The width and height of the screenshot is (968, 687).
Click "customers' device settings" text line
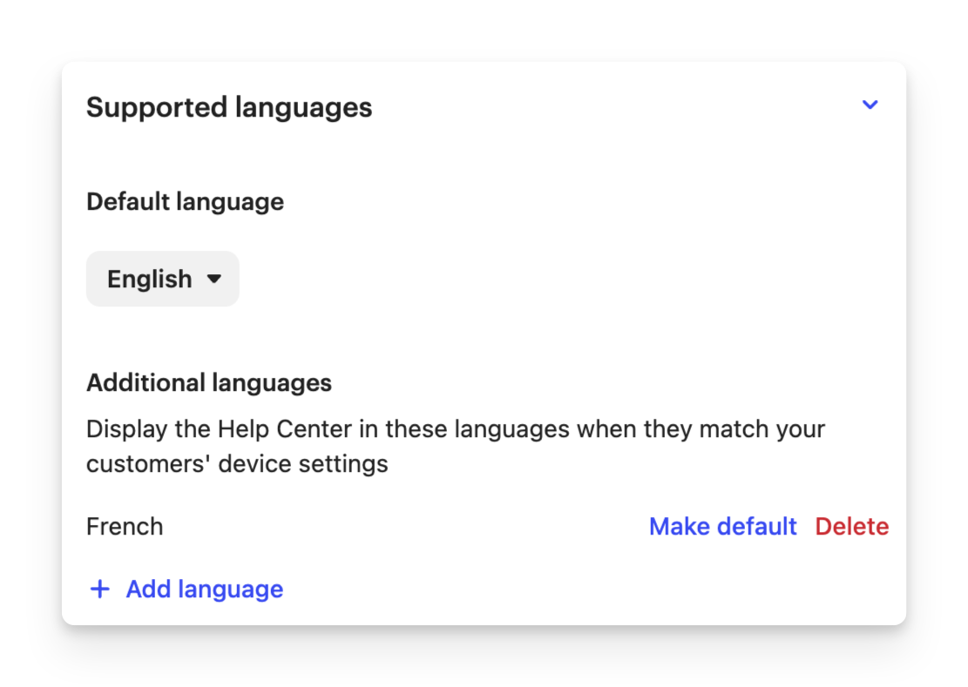pyautogui.click(x=237, y=464)
